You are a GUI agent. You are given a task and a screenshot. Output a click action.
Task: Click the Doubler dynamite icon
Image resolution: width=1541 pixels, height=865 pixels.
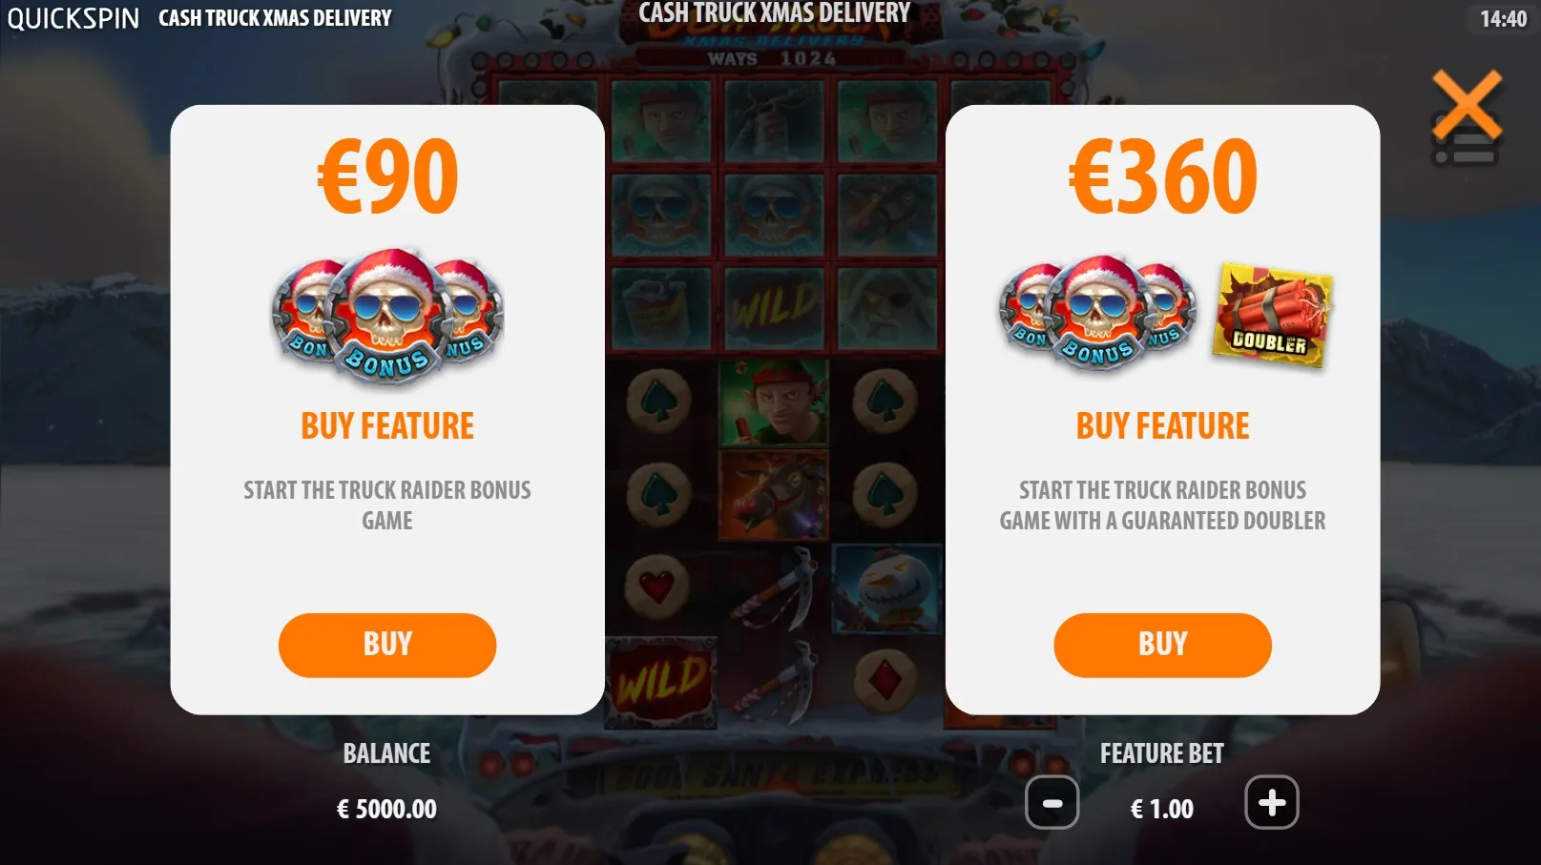[x=1272, y=315]
